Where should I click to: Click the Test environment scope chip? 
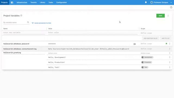click(x=145, y=67)
